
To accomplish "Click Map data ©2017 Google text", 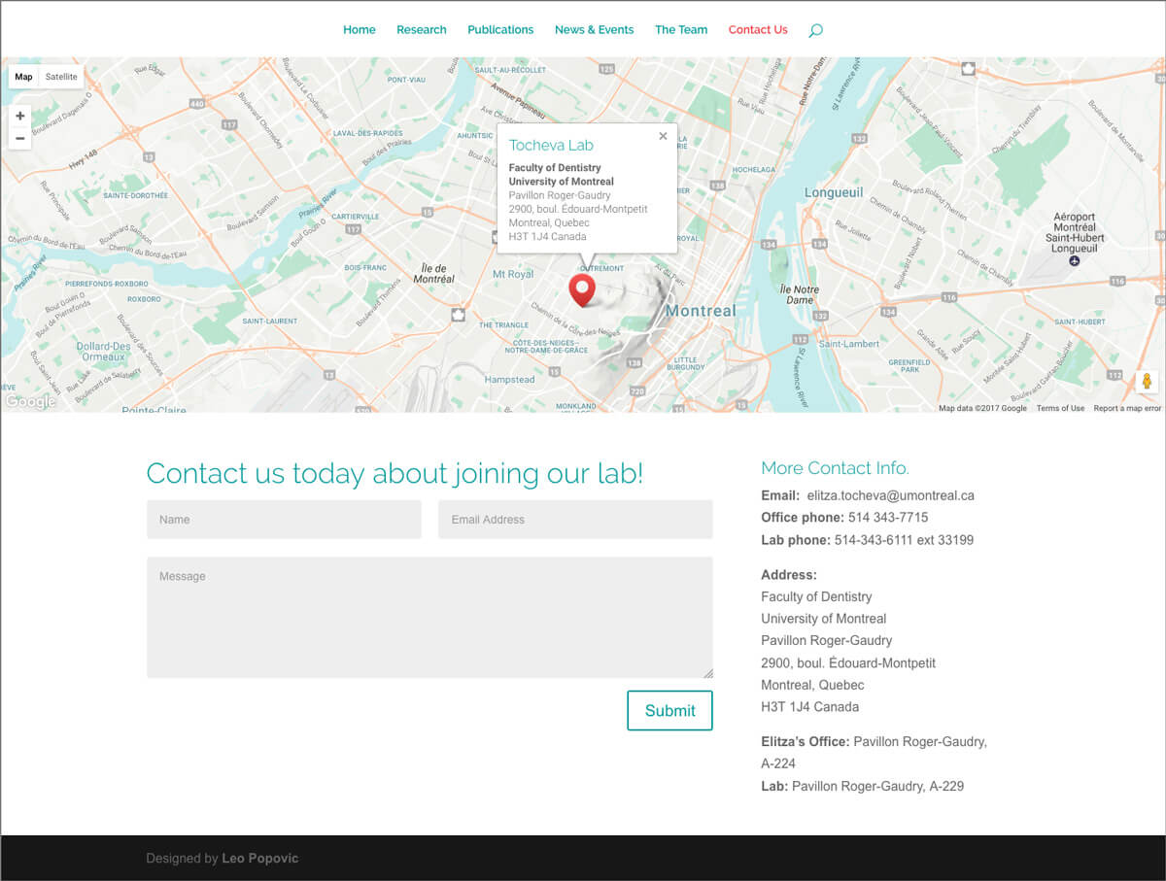I will [x=982, y=408].
